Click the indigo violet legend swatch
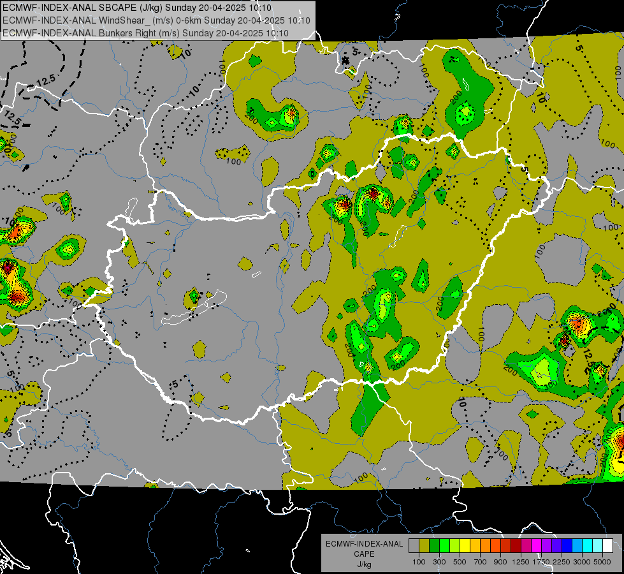The image size is (624, 574). pos(556,545)
